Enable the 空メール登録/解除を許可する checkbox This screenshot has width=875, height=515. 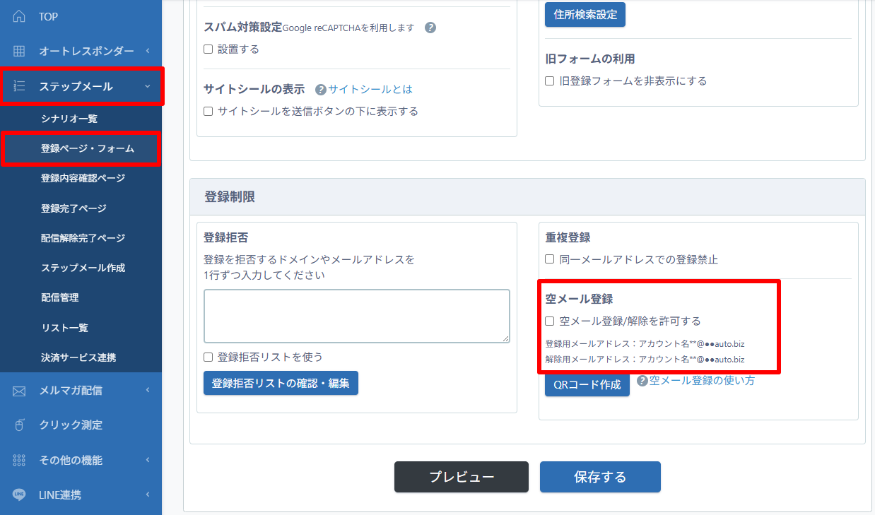point(550,321)
